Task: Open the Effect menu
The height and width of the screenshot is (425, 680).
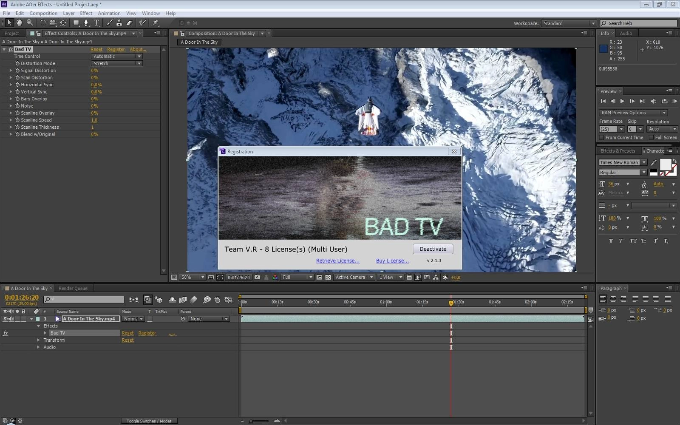Action: click(x=86, y=13)
